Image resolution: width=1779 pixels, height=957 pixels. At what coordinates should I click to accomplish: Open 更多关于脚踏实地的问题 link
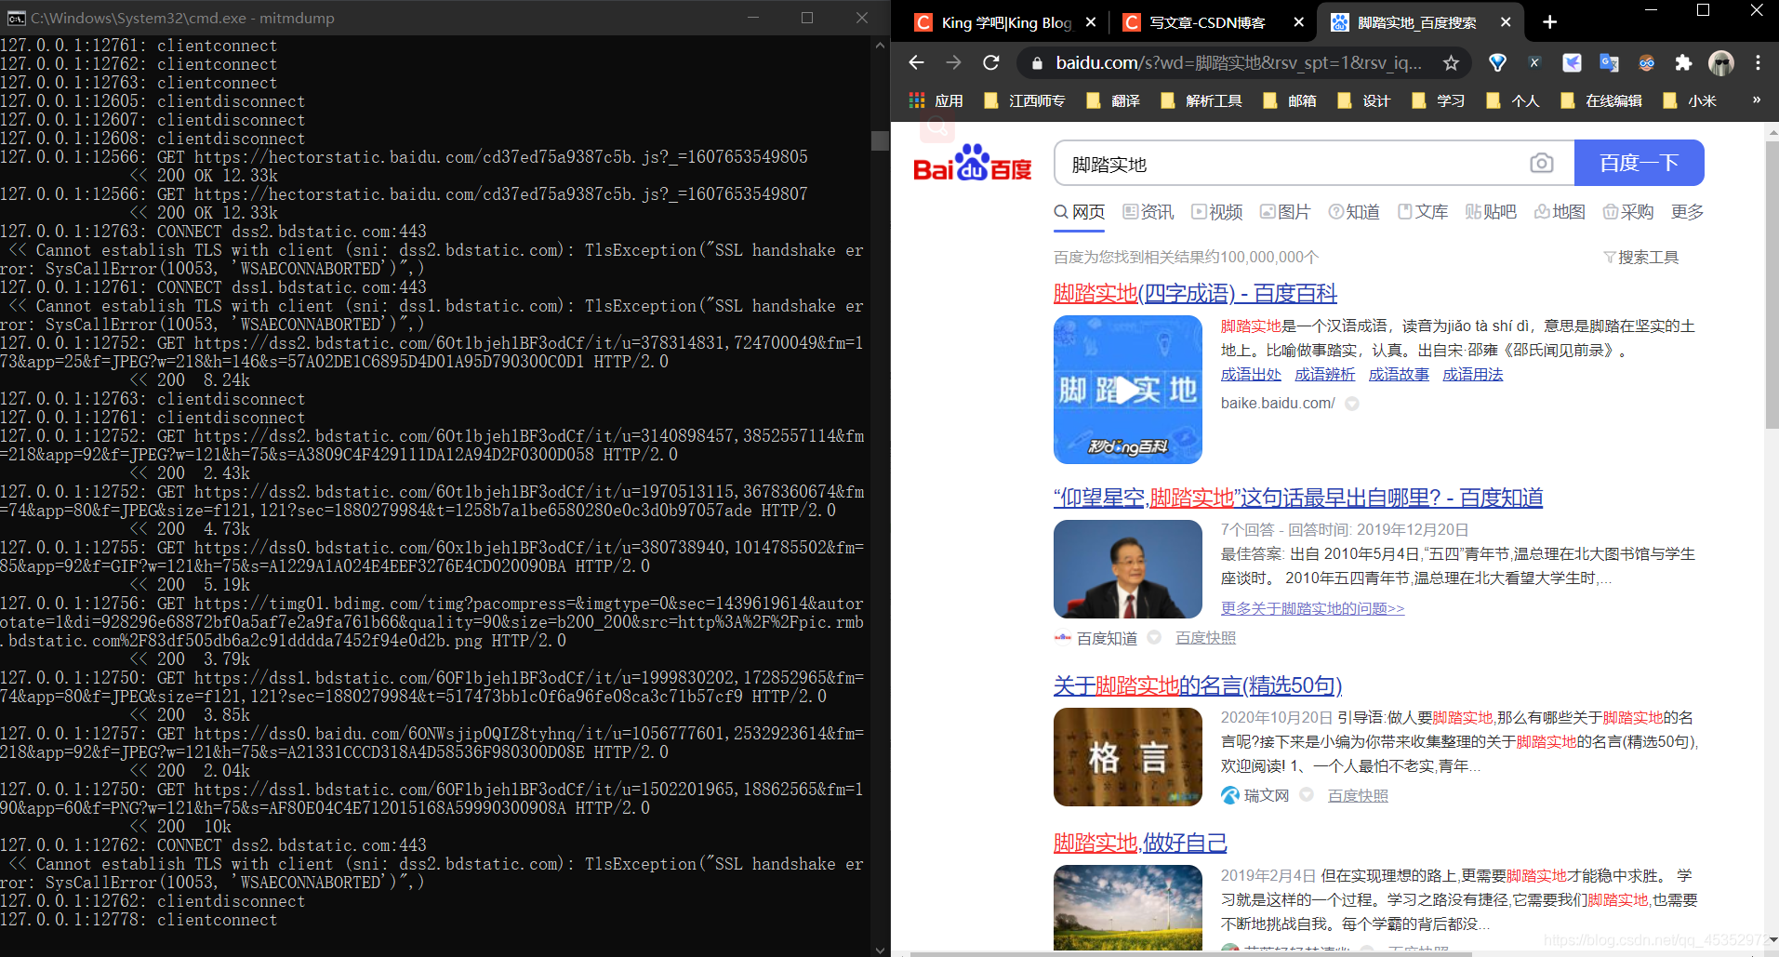point(1312,608)
